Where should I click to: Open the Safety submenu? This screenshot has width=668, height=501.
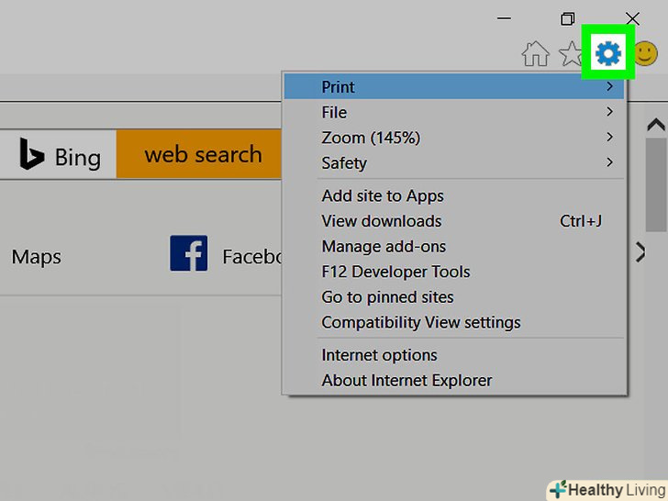[344, 163]
